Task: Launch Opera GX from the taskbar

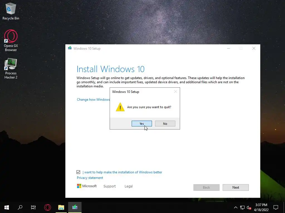Action: pyautogui.click(x=48, y=207)
